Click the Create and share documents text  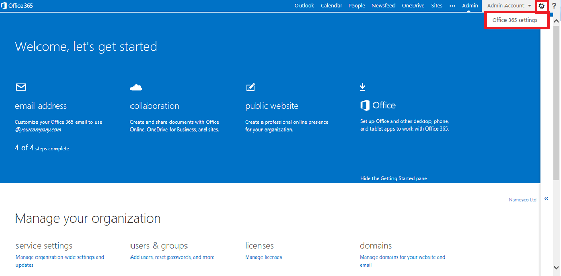point(175,125)
